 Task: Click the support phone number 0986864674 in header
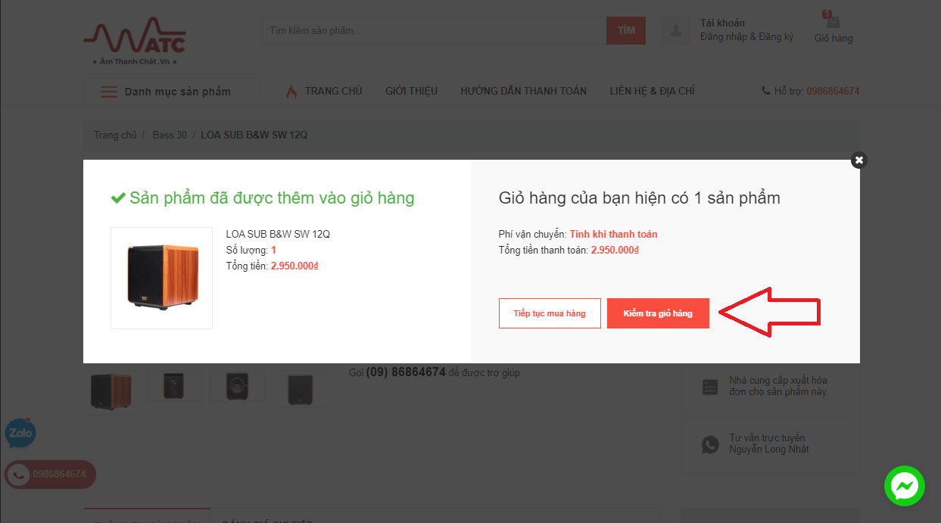[833, 91]
